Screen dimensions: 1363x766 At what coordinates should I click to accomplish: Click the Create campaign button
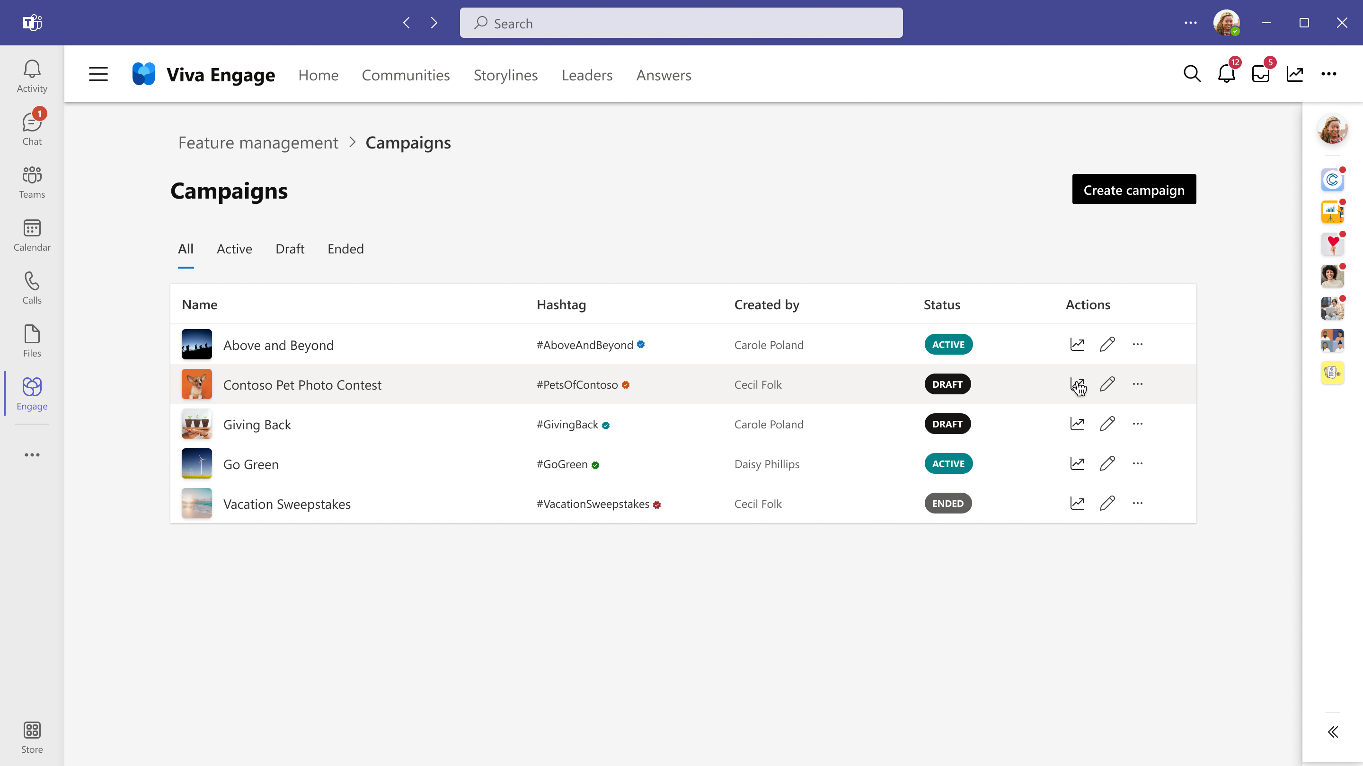1133,190
